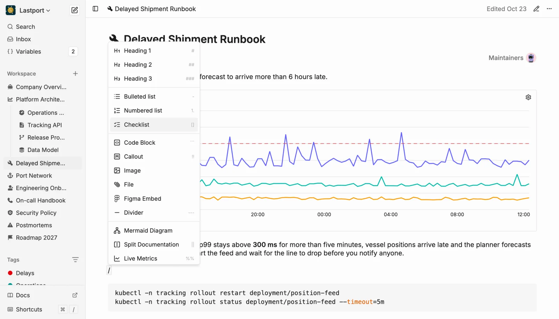Click the new document compose icon
This screenshot has width=559, height=319.
click(x=74, y=10)
